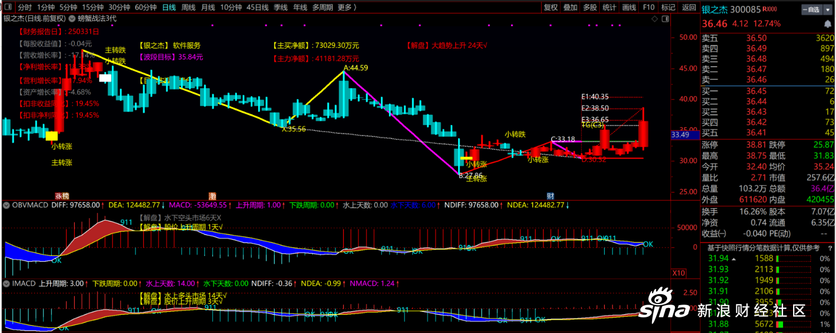Click the IMACD indicator label
This screenshot has height=333, width=836.
pos(23,283)
